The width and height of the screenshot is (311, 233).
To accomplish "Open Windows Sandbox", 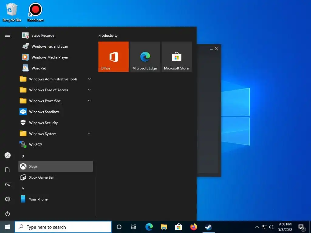I will pos(56,112).
